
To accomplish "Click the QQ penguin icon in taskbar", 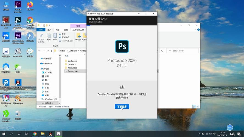I will [x=51, y=134].
